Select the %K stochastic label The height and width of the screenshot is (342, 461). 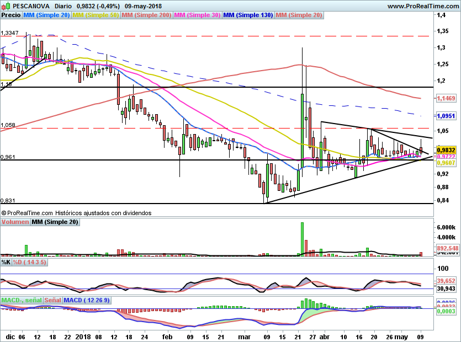[6, 262]
